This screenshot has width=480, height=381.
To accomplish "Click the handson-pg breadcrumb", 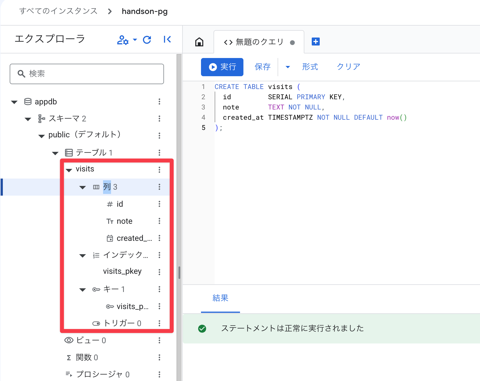I will point(145,11).
